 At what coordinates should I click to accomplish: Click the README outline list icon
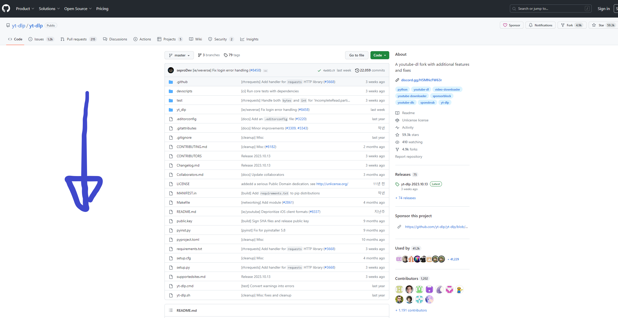click(x=171, y=310)
